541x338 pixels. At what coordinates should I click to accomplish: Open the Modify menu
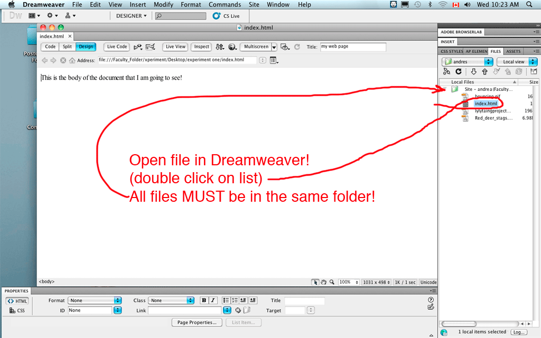[x=163, y=4]
